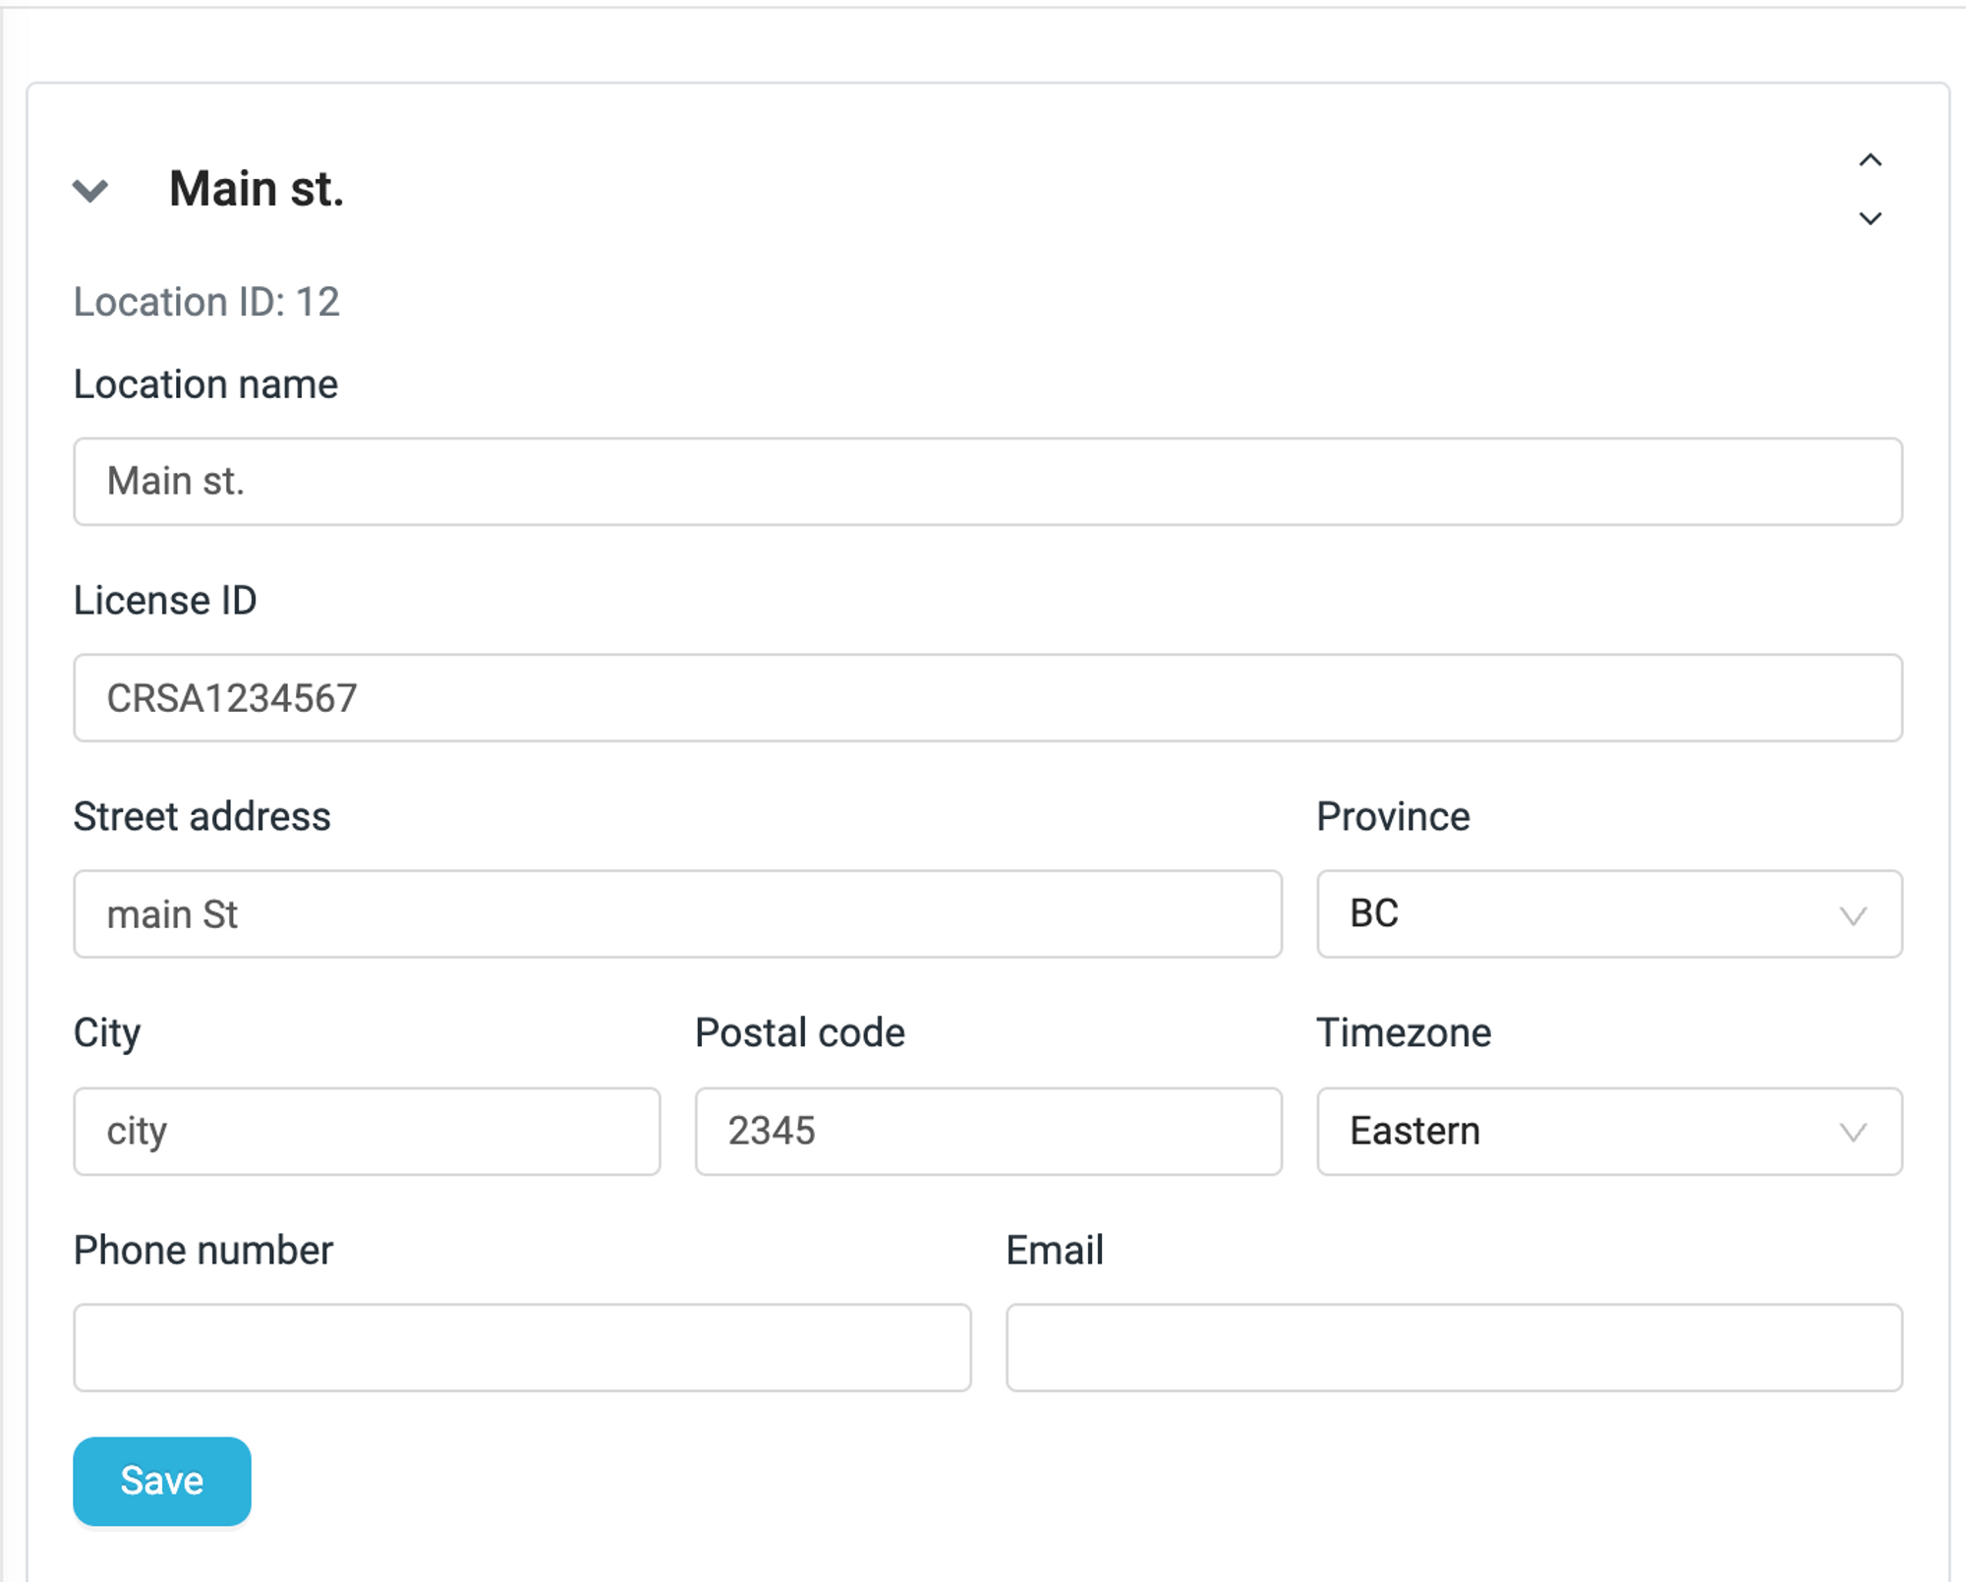Save the location details

(162, 1481)
